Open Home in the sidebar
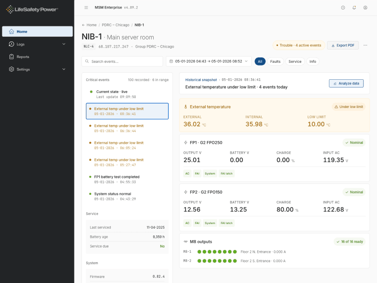Viewport: 377px width, 283px height. [37, 32]
